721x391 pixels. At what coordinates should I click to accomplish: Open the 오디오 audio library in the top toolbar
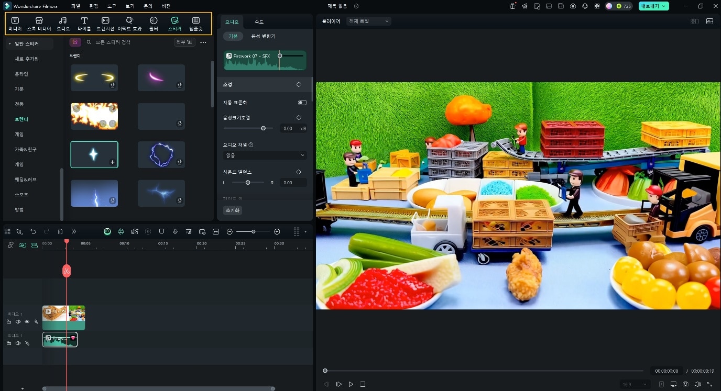coord(63,24)
